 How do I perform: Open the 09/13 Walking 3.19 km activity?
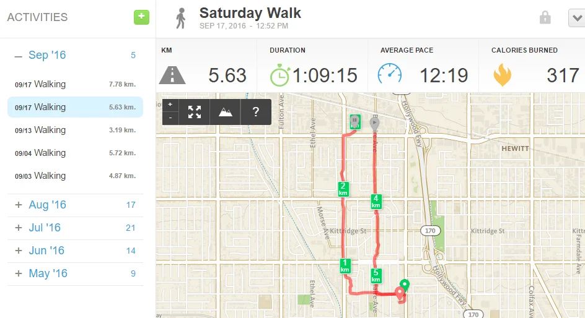coord(75,130)
